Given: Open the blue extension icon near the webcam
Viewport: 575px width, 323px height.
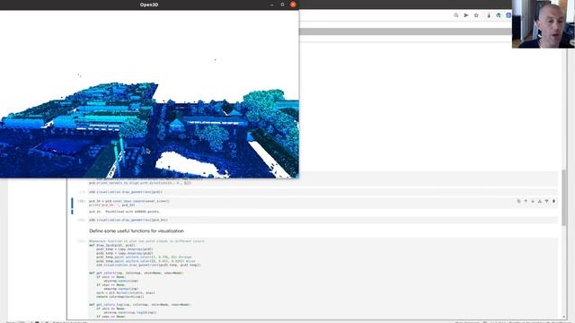Looking at the screenshot, I should tap(509, 15).
